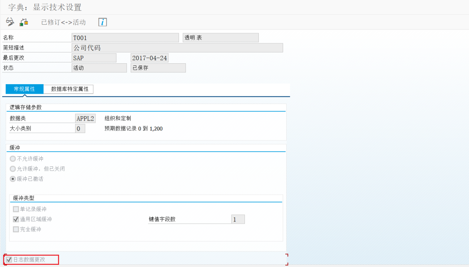The image size is (469, 267).
Task: Select the 缓冲已激活 radio button
Action: (13, 179)
